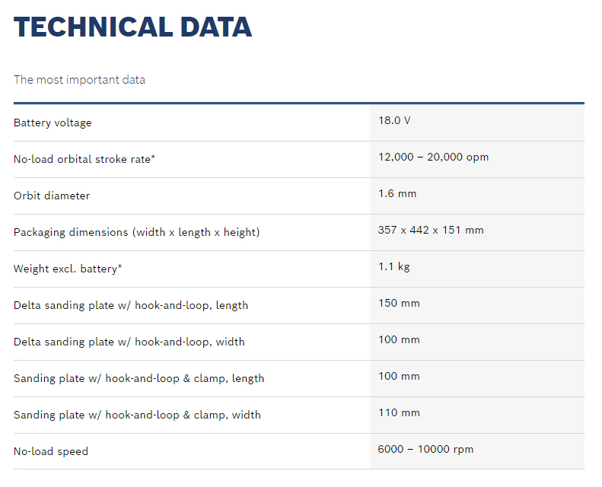The image size is (602, 487).
Task: Click the 150 mm value
Action: (399, 303)
